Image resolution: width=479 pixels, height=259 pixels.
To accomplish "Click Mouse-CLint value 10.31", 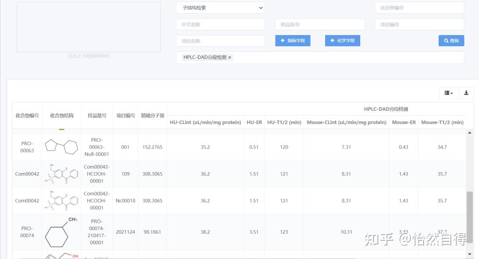I will (x=346, y=232).
